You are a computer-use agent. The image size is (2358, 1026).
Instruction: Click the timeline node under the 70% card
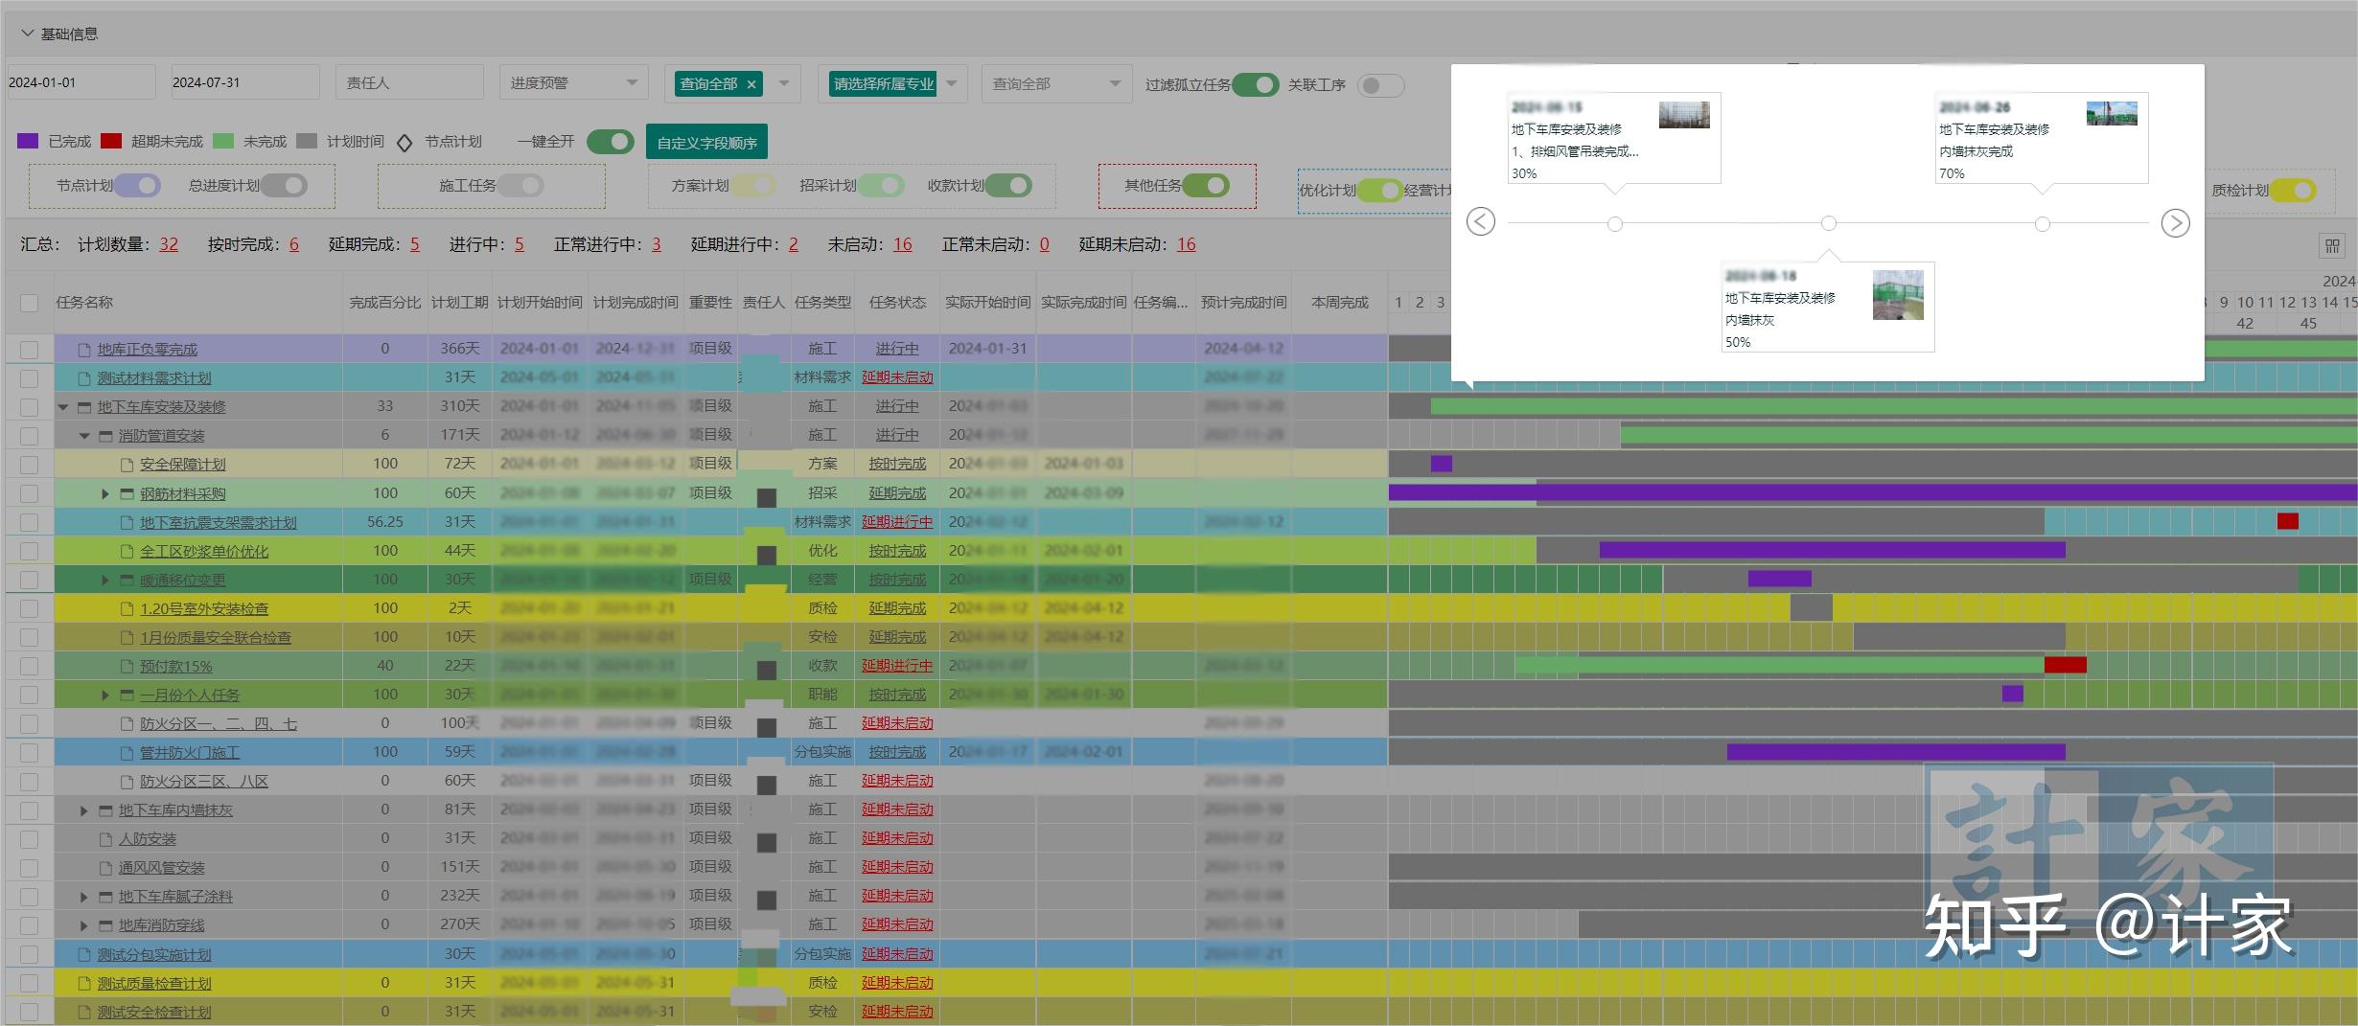[2043, 224]
